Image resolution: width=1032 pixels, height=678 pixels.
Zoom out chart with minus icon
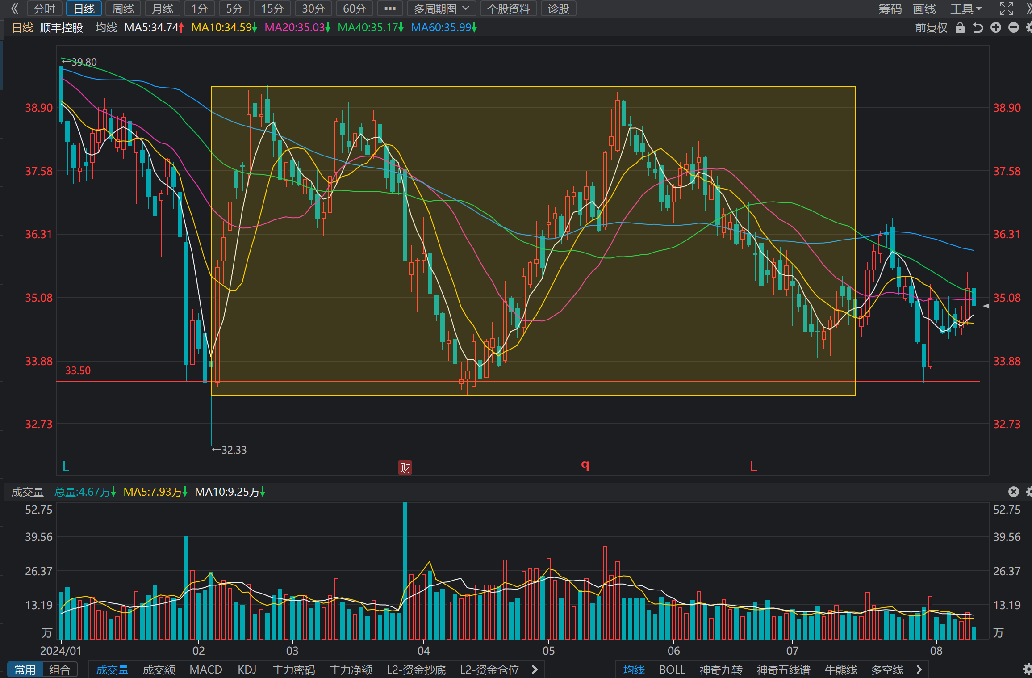1014,28
